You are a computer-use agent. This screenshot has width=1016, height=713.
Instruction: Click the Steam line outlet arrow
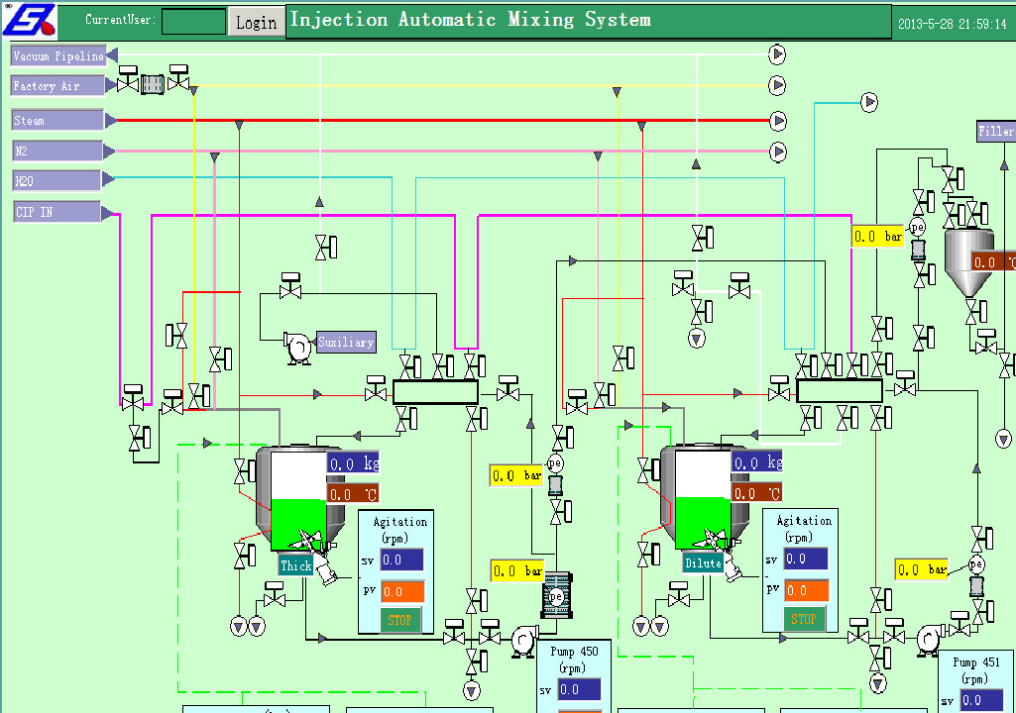(779, 121)
